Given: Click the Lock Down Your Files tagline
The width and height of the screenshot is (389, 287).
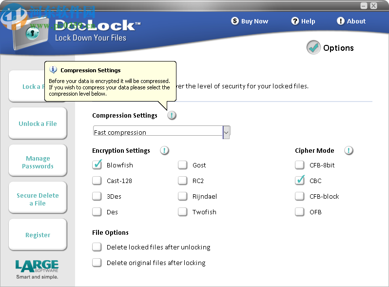Looking at the screenshot, I should tap(91, 38).
